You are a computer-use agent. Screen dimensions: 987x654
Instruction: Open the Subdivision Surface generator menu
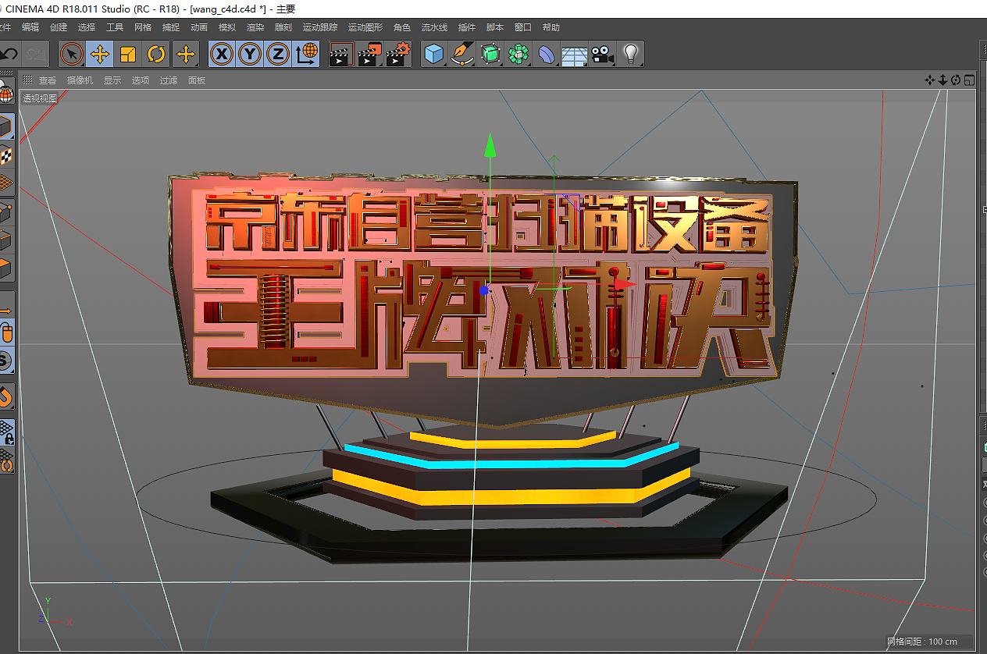[x=491, y=54]
